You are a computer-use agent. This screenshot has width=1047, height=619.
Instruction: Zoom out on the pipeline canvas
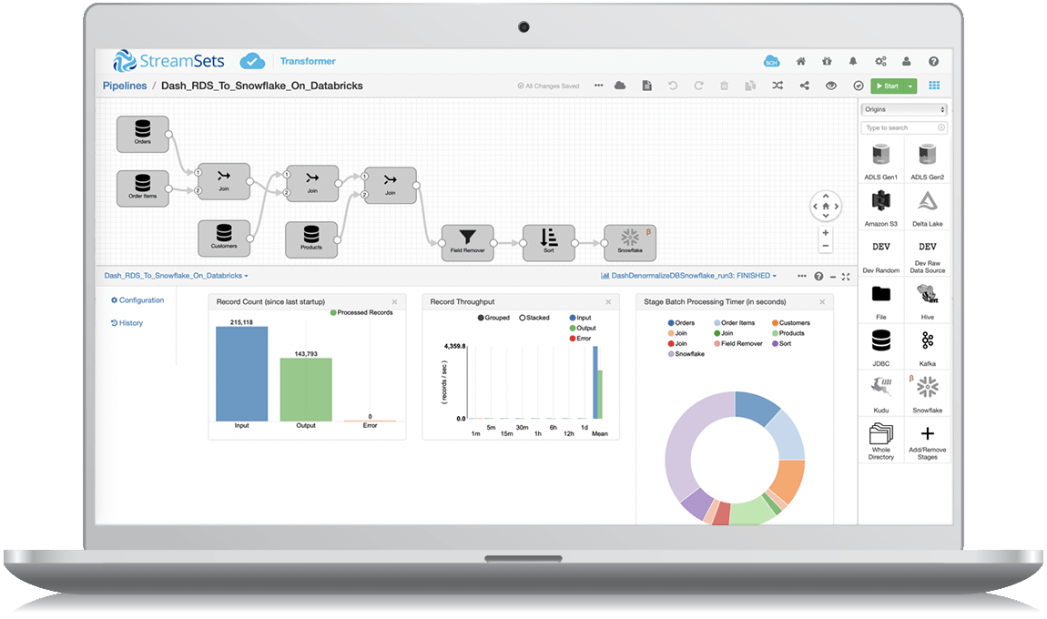(x=826, y=246)
